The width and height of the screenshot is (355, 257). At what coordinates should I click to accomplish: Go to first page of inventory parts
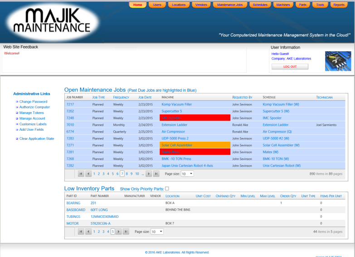(x=81, y=232)
